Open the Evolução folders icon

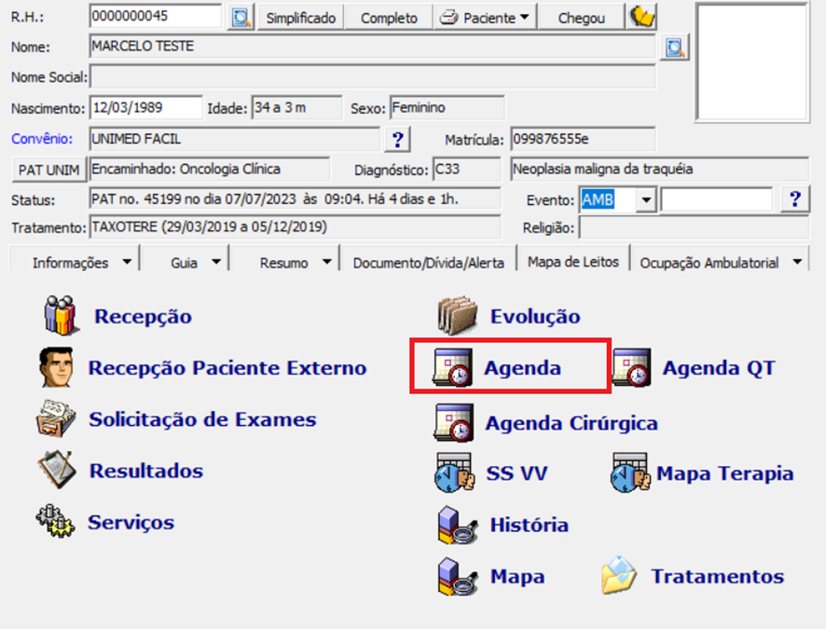[457, 316]
